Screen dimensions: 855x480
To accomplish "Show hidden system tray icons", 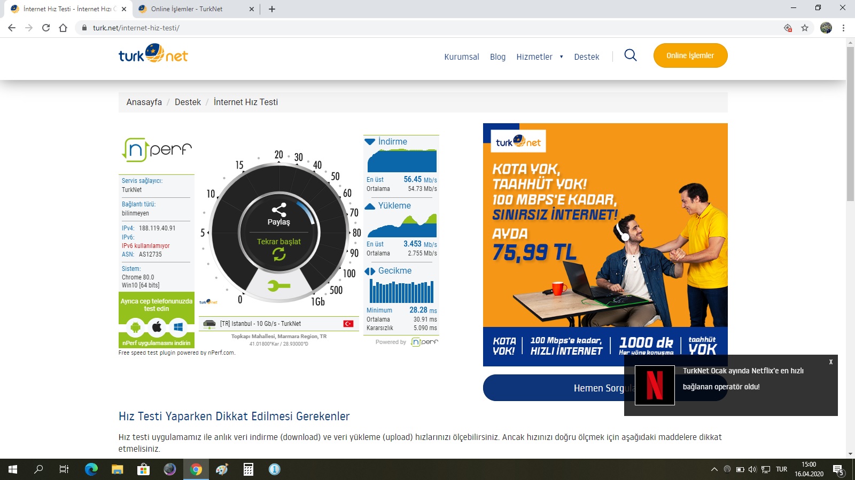I will [714, 469].
